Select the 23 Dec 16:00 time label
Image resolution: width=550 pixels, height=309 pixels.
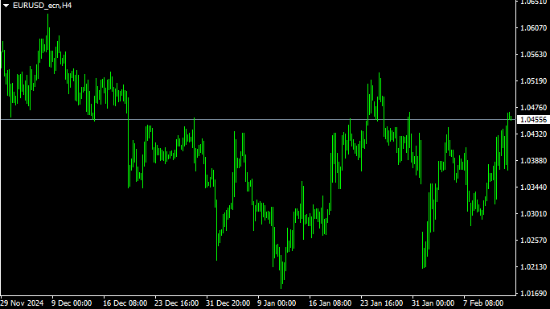coord(176,303)
